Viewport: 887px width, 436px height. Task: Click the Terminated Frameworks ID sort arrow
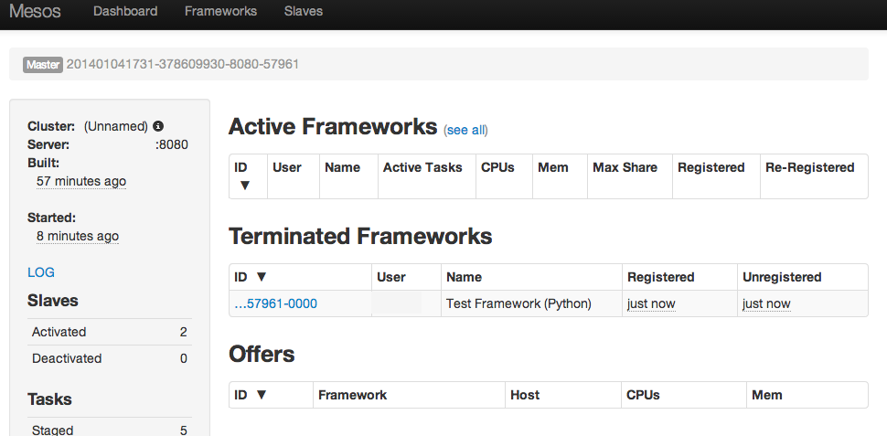tap(262, 277)
